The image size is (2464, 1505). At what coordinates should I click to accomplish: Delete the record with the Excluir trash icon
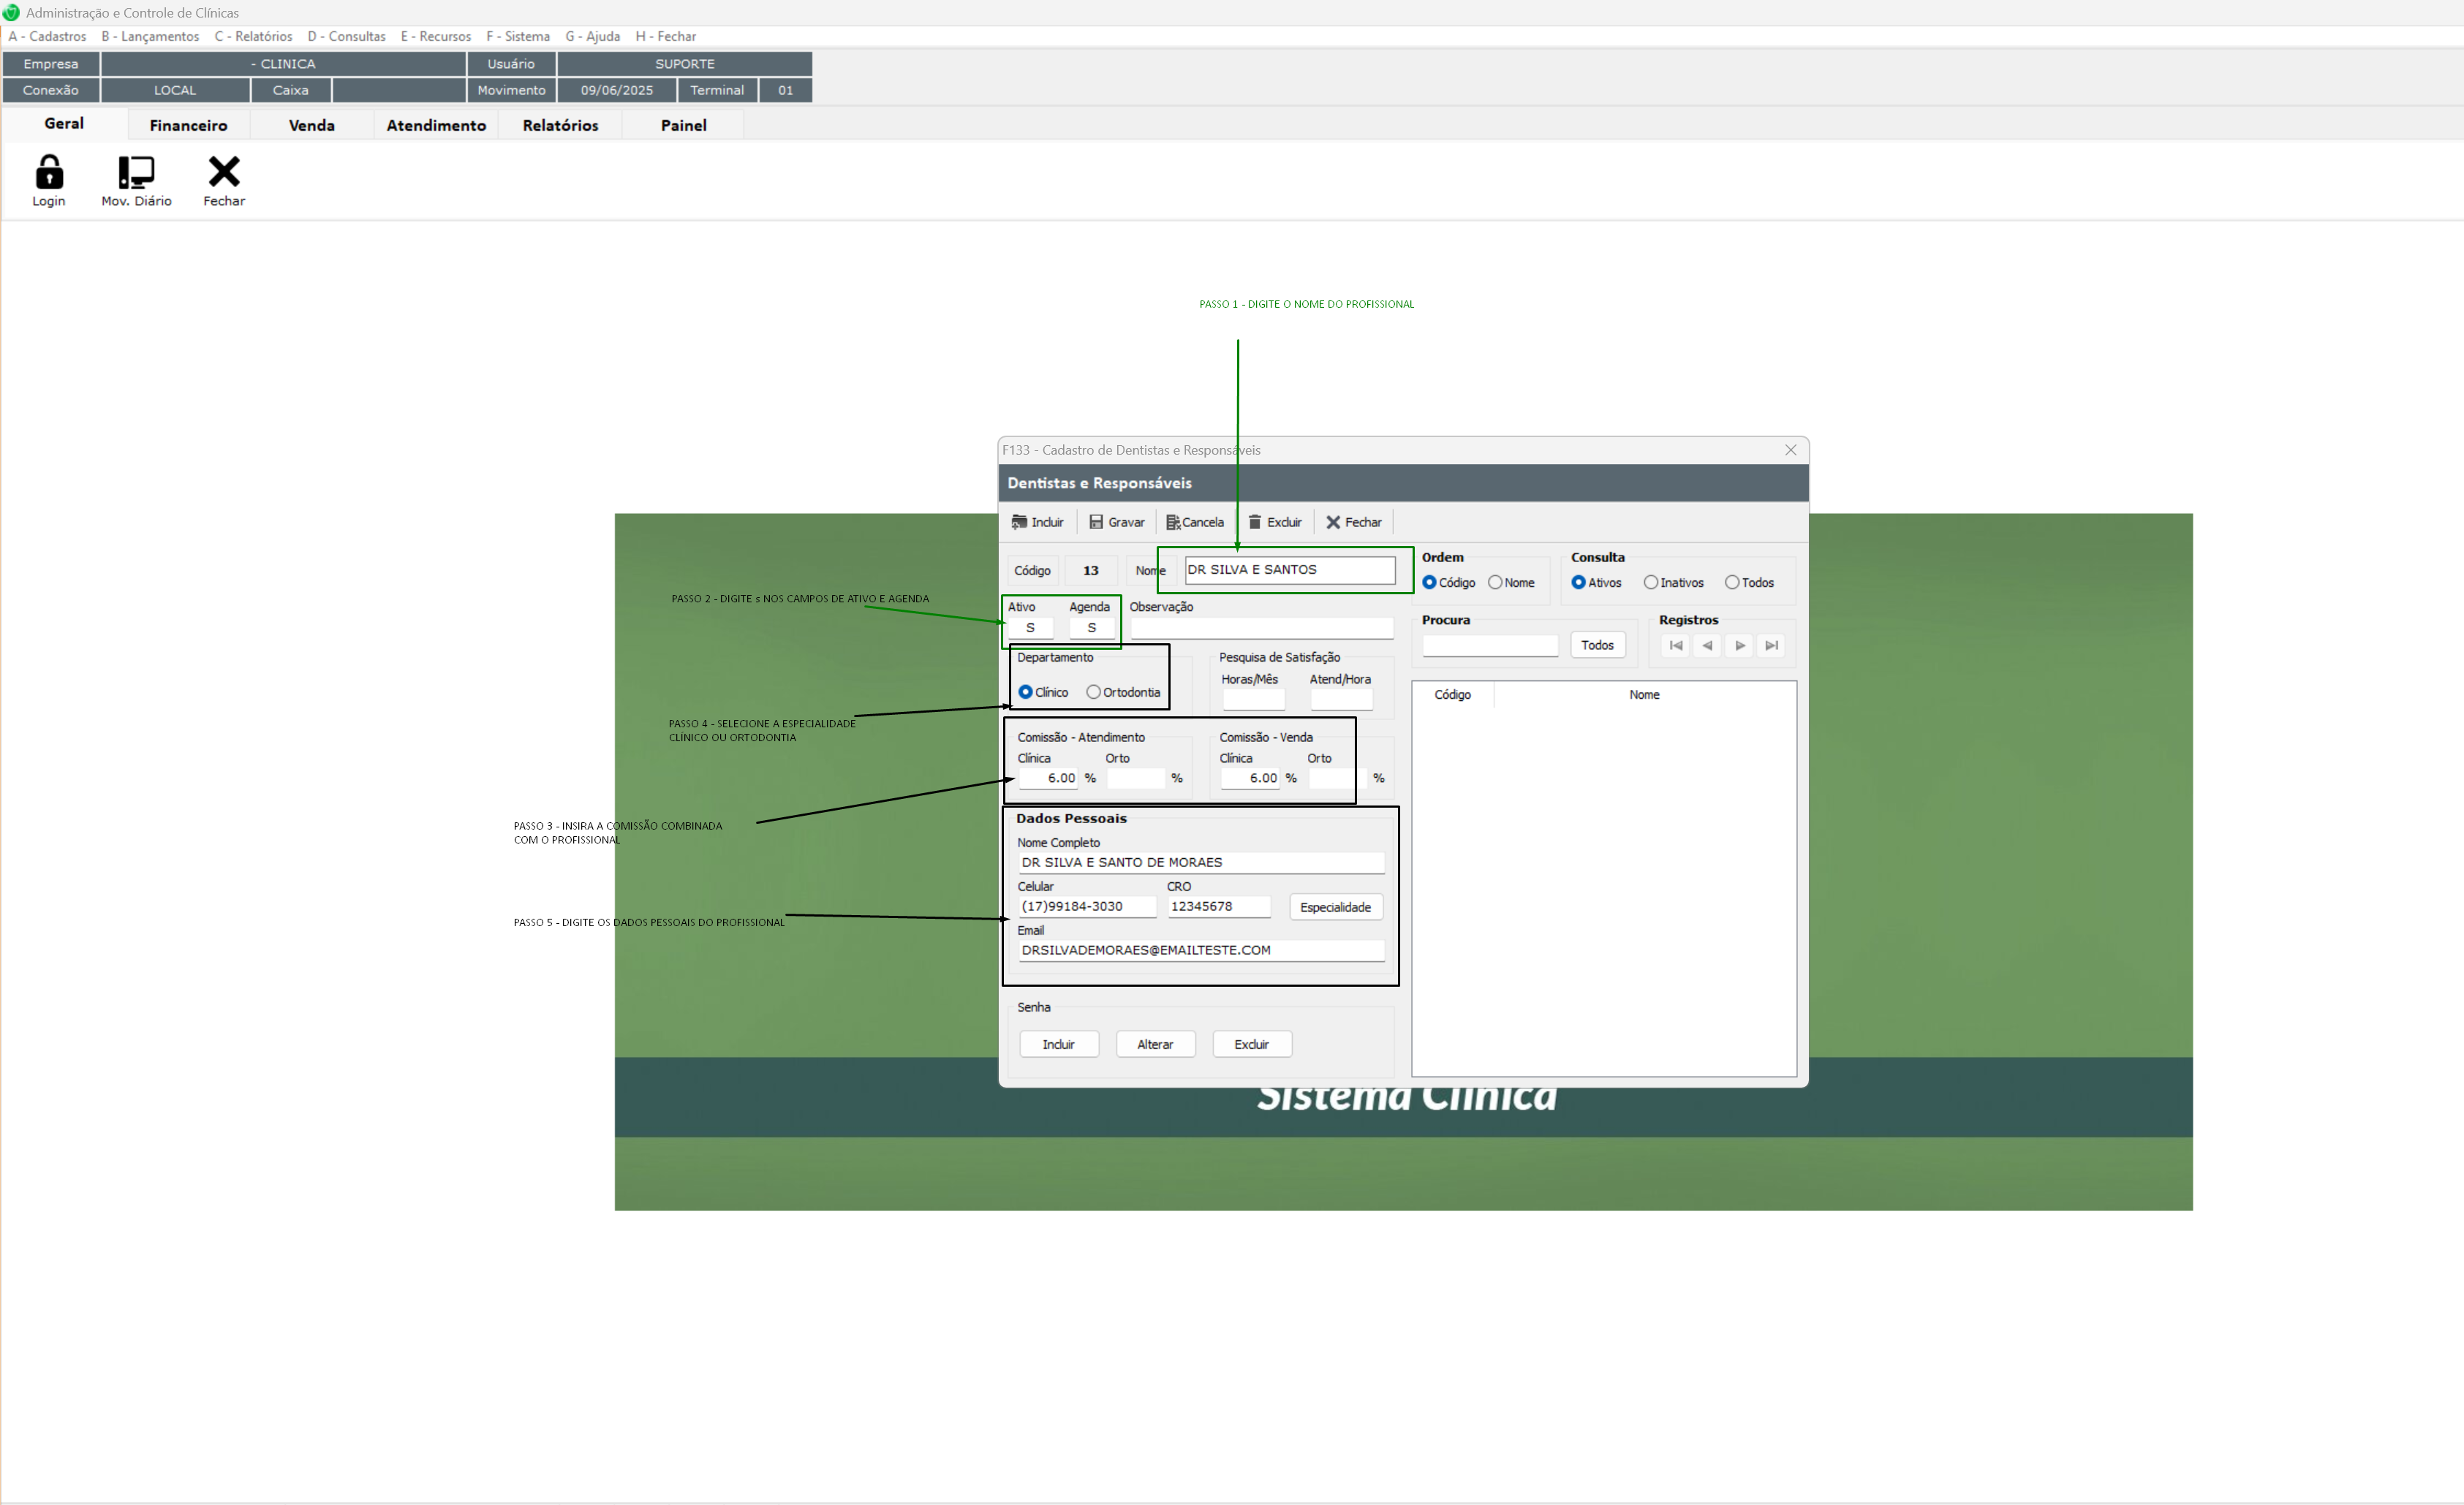coord(1255,522)
